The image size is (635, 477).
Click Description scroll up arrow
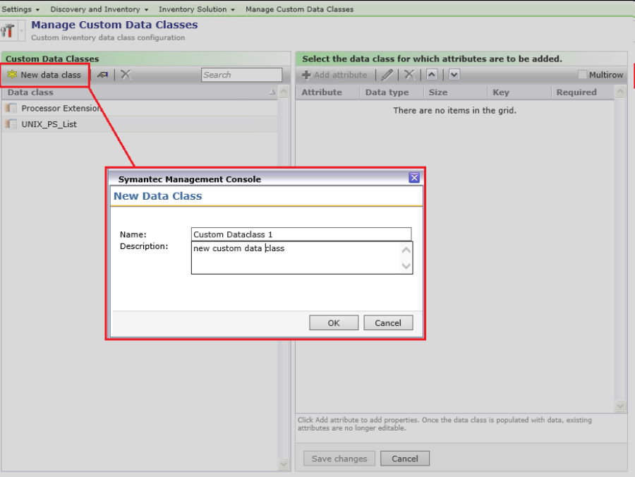(x=406, y=250)
